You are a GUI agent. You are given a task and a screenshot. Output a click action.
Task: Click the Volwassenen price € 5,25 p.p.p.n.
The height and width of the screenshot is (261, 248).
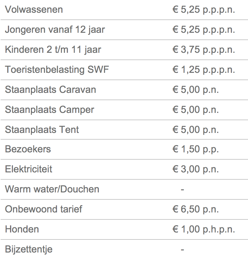point(204,9)
